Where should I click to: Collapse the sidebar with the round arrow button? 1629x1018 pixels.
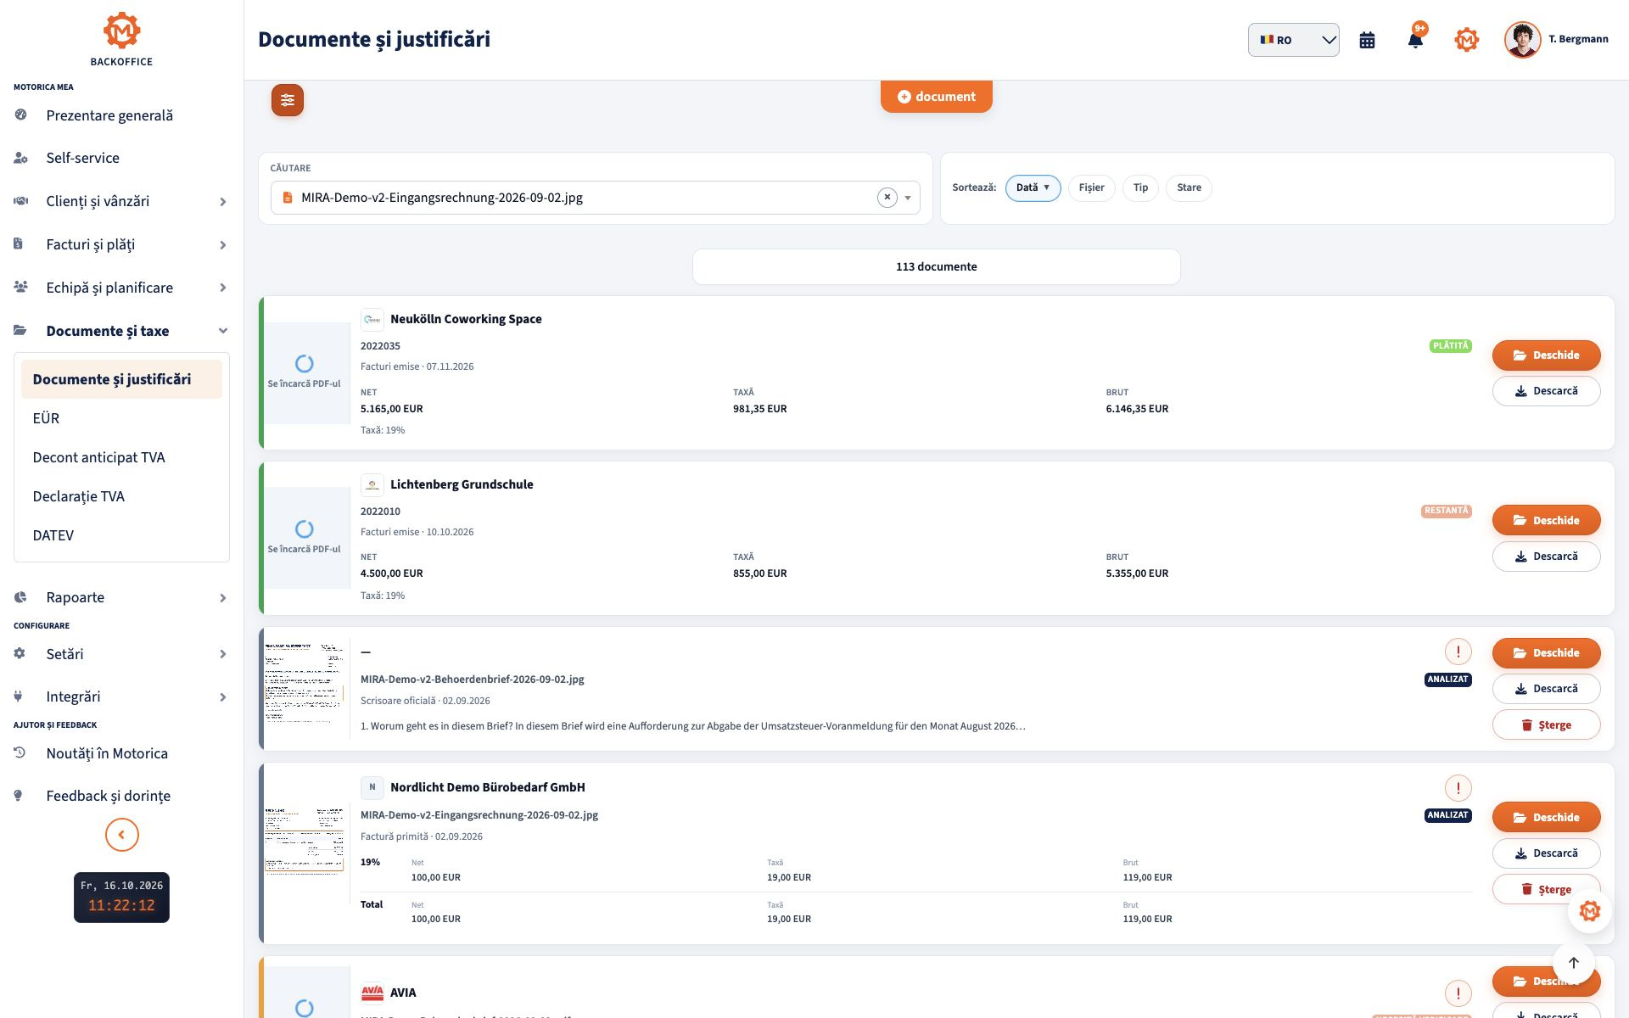(x=121, y=835)
